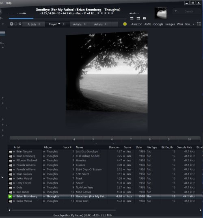Click cover thumbnail in 57th Street row
The height and width of the screenshot is (218, 203).
pyautogui.click(x=10, y=174)
